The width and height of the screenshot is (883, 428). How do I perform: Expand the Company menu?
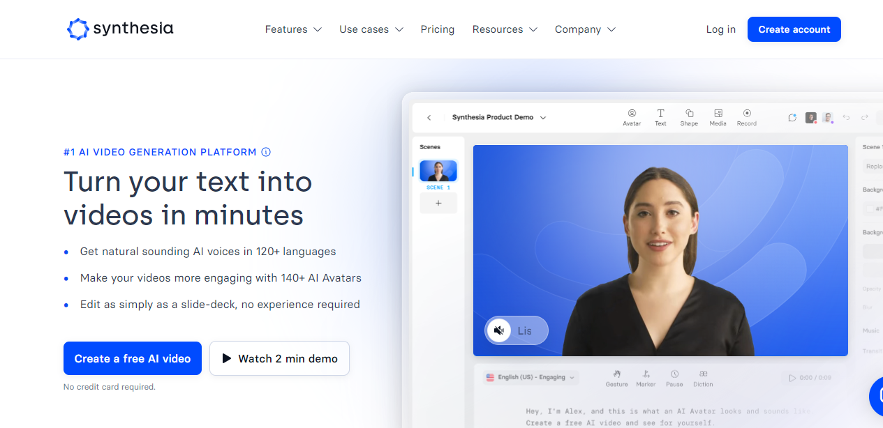tap(585, 29)
